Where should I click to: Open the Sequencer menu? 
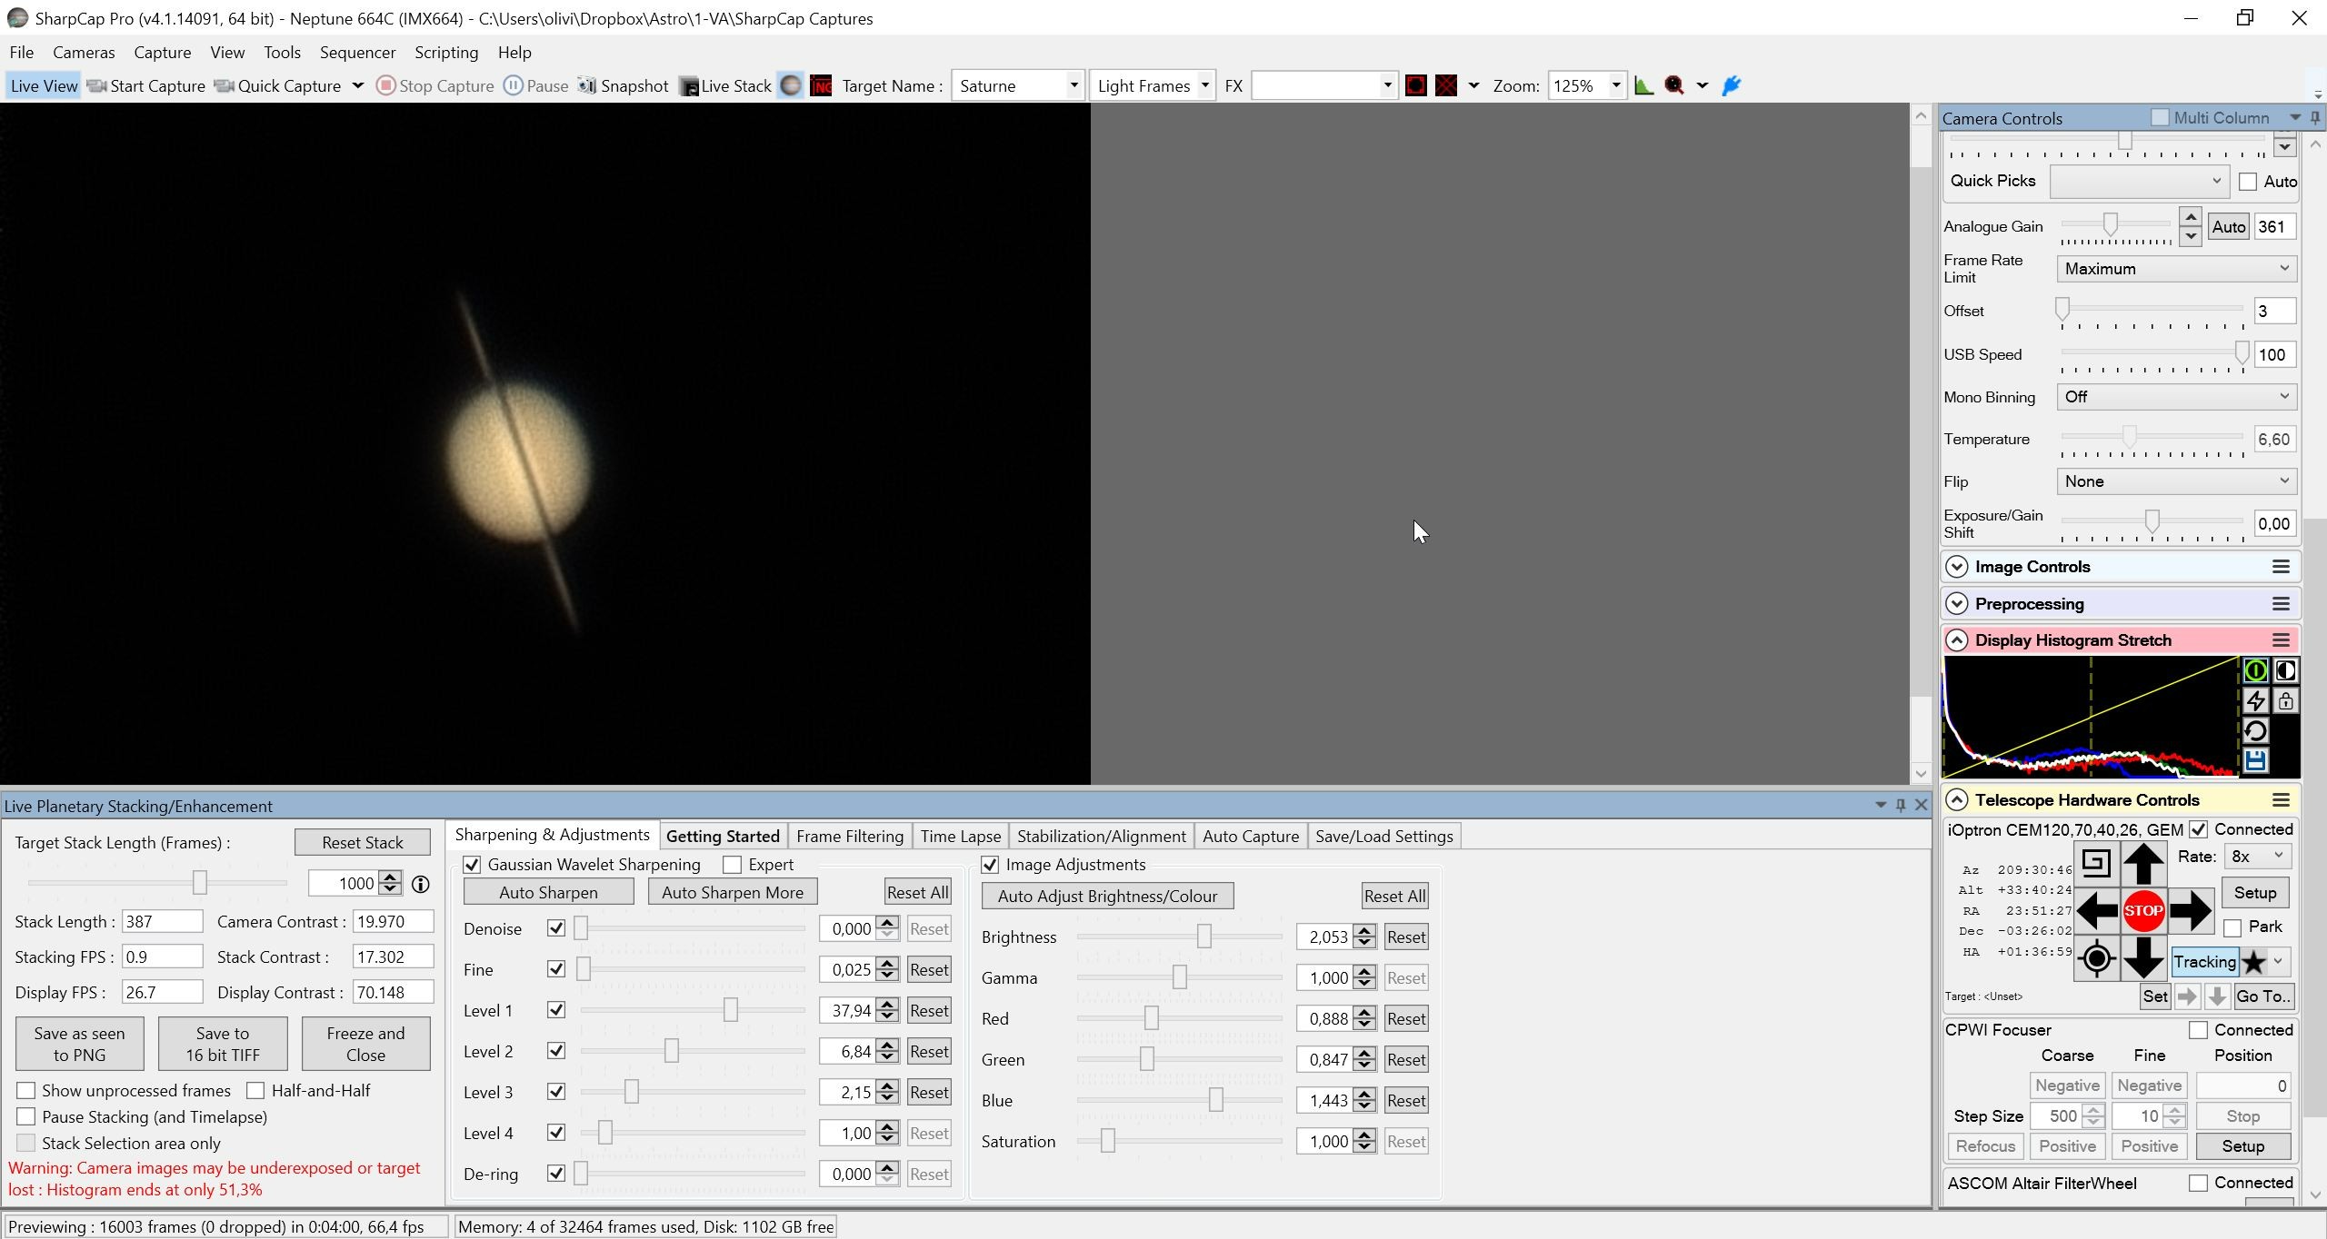click(357, 53)
